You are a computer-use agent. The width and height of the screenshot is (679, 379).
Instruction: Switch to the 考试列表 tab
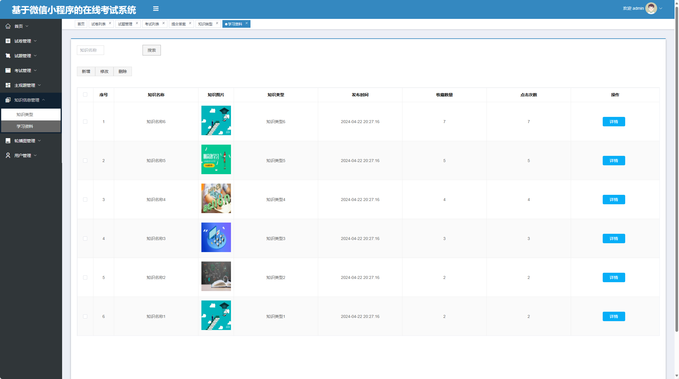pyautogui.click(x=152, y=24)
